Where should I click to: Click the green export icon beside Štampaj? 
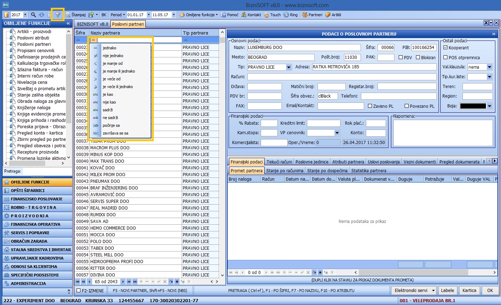(91, 15)
